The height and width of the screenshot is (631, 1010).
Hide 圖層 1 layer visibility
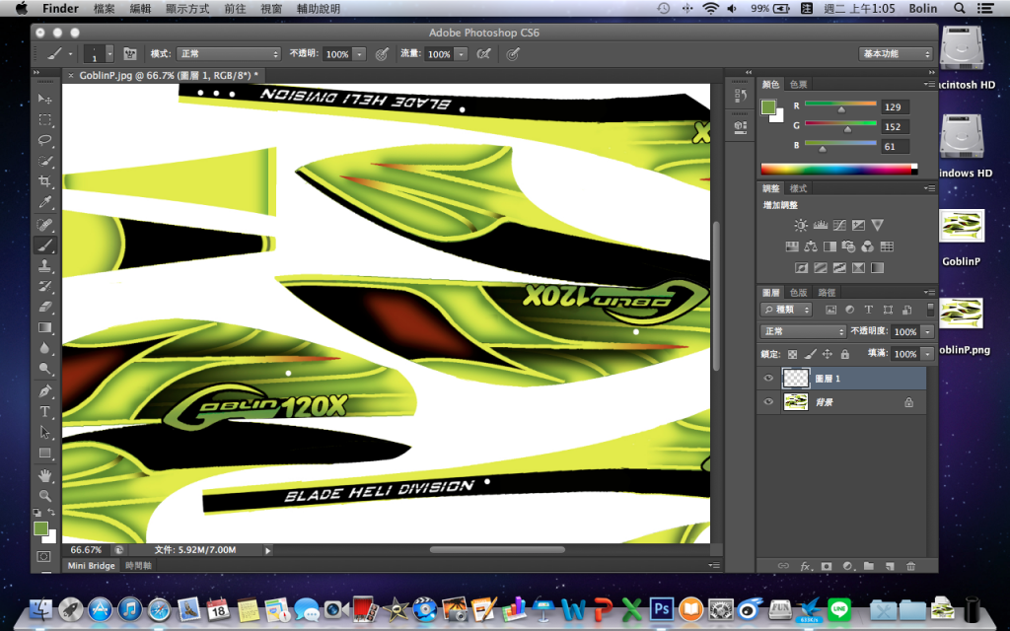(767, 378)
